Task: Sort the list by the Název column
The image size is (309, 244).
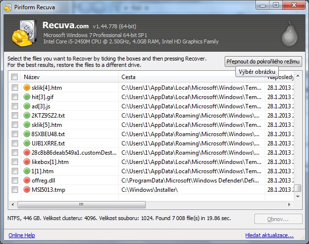Action: tap(70, 77)
